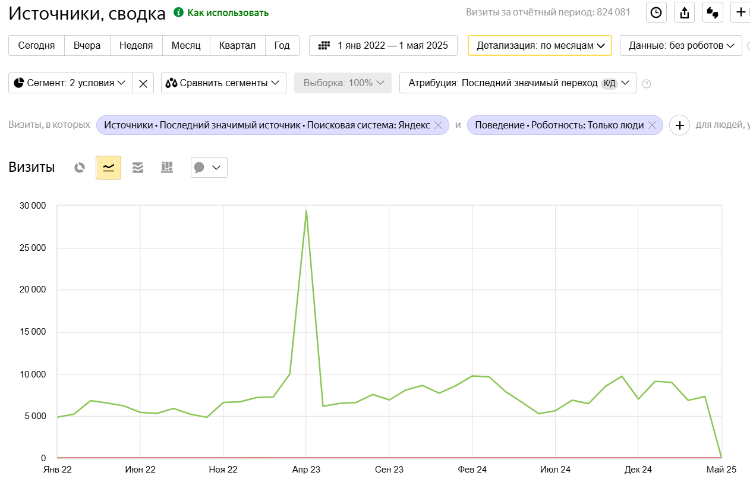750x488 pixels.
Task: Open the "Сравнить сегменты" dropdown
Action: (223, 83)
